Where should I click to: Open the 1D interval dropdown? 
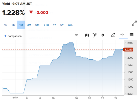(x=77, y=35)
